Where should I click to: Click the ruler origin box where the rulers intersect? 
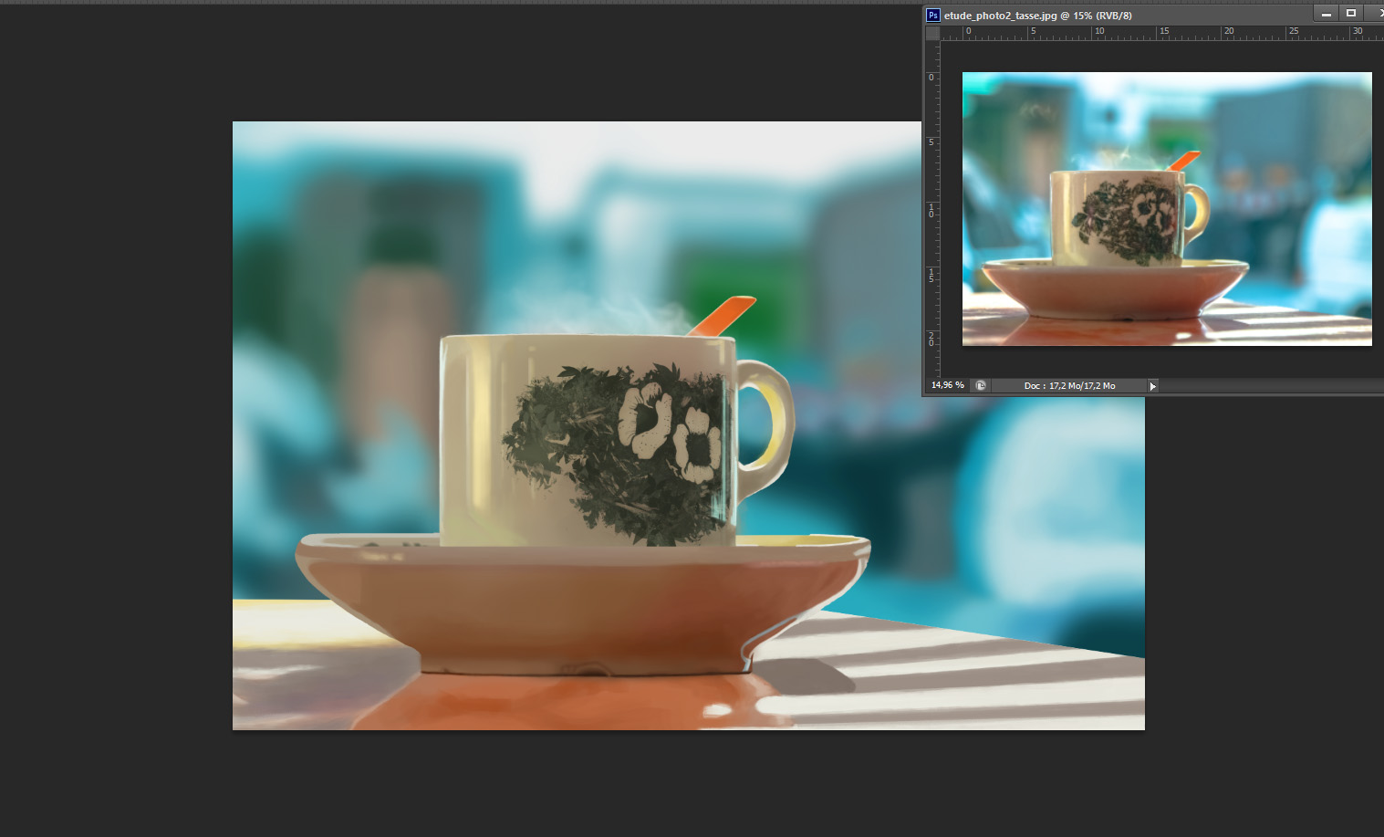[x=932, y=32]
